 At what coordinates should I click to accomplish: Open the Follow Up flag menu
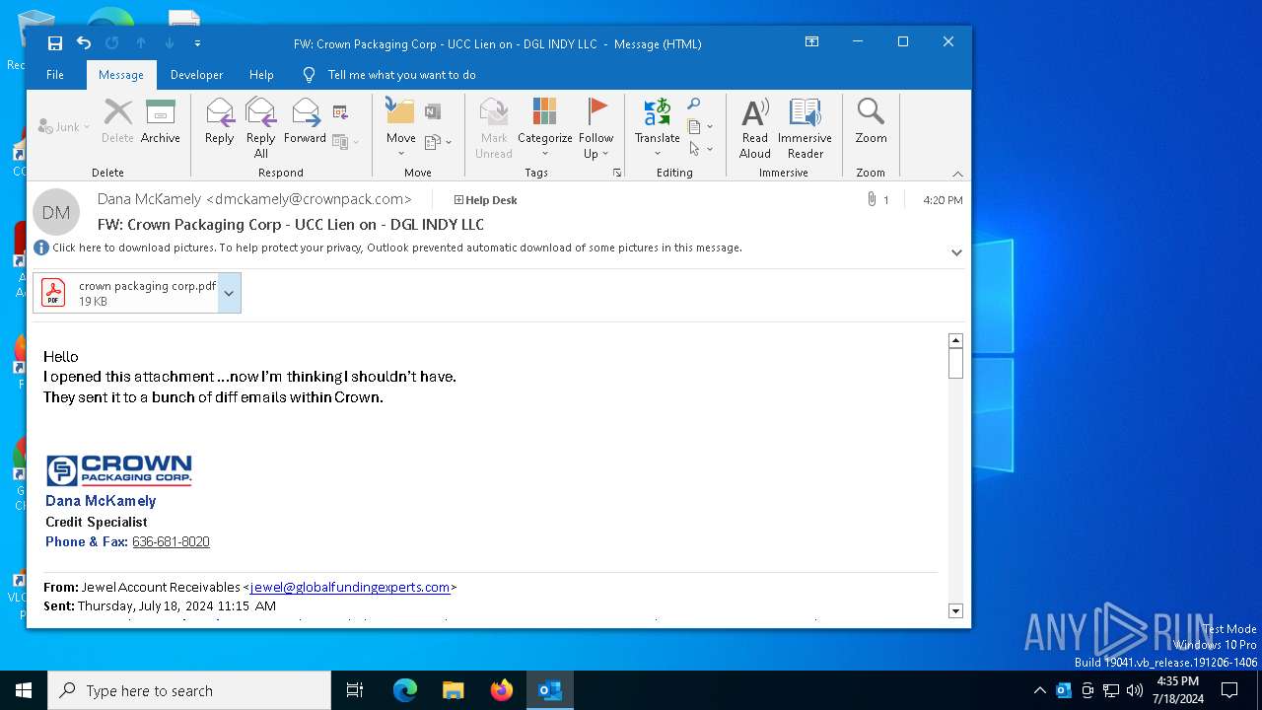[x=596, y=128]
